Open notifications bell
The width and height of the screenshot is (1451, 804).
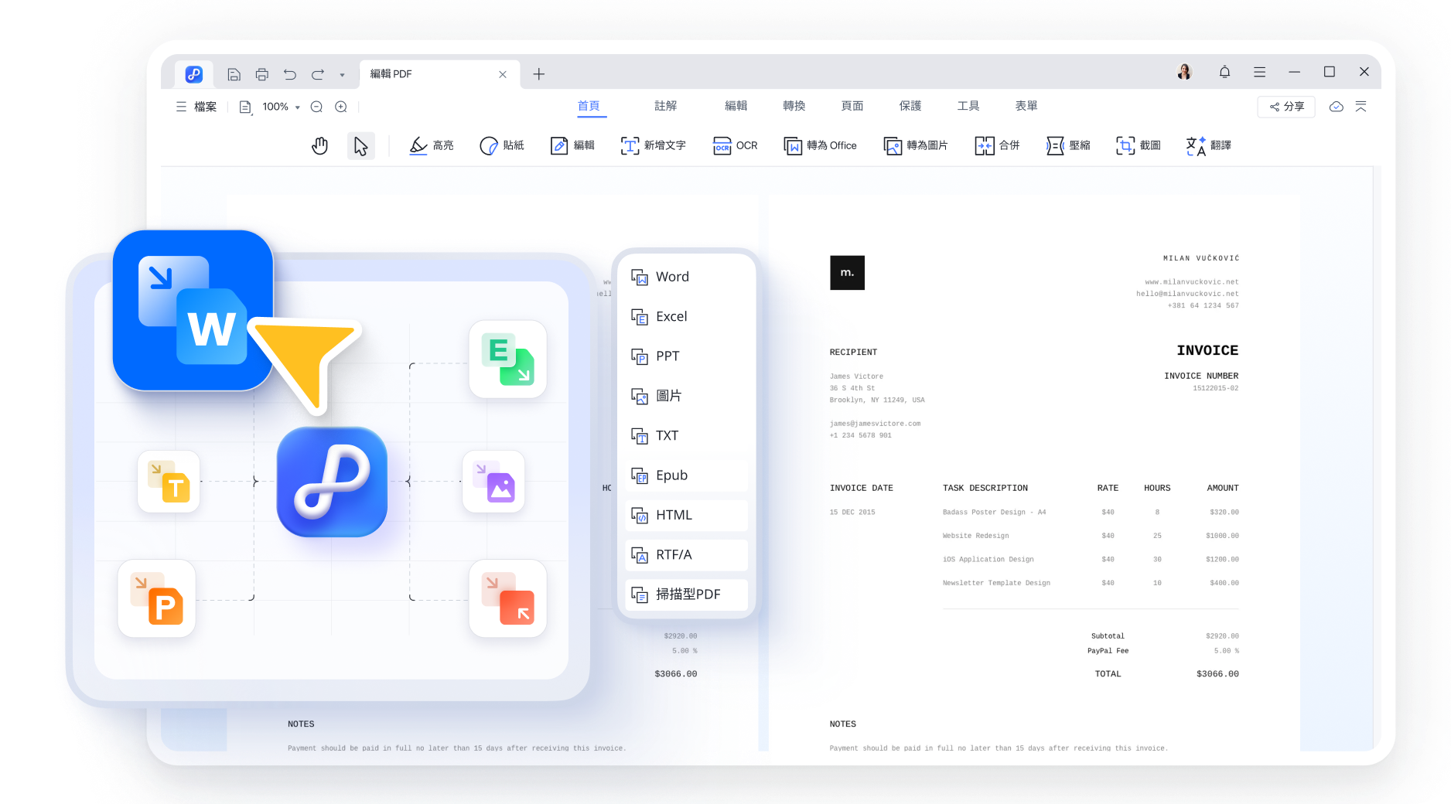tap(1224, 72)
